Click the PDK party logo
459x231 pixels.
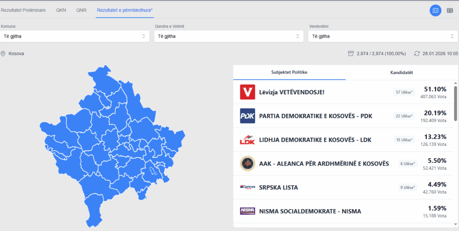[247, 116]
